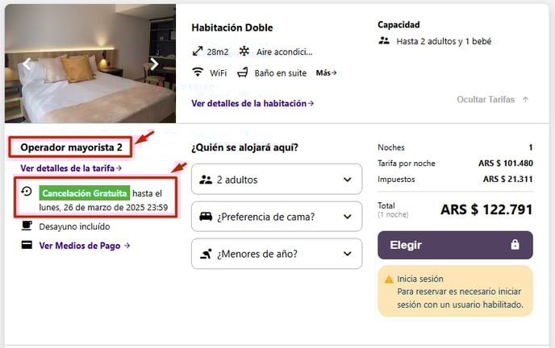Expand amenities with the Más link

coord(326,72)
